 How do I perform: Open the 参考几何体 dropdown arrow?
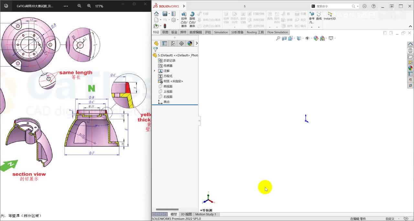[x=311, y=27]
